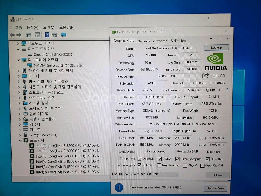The width and height of the screenshot is (261, 196).
Task: Click the Bus Interface question mark icon
Action: [227, 90]
